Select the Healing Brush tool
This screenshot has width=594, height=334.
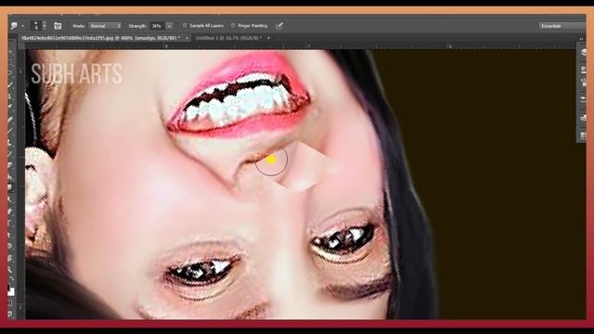tap(11, 120)
